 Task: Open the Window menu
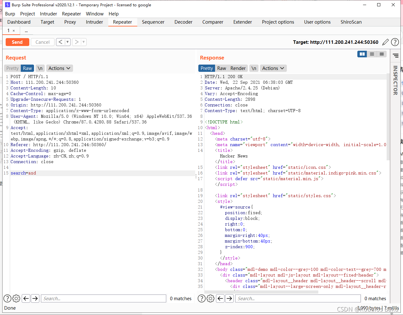point(95,14)
